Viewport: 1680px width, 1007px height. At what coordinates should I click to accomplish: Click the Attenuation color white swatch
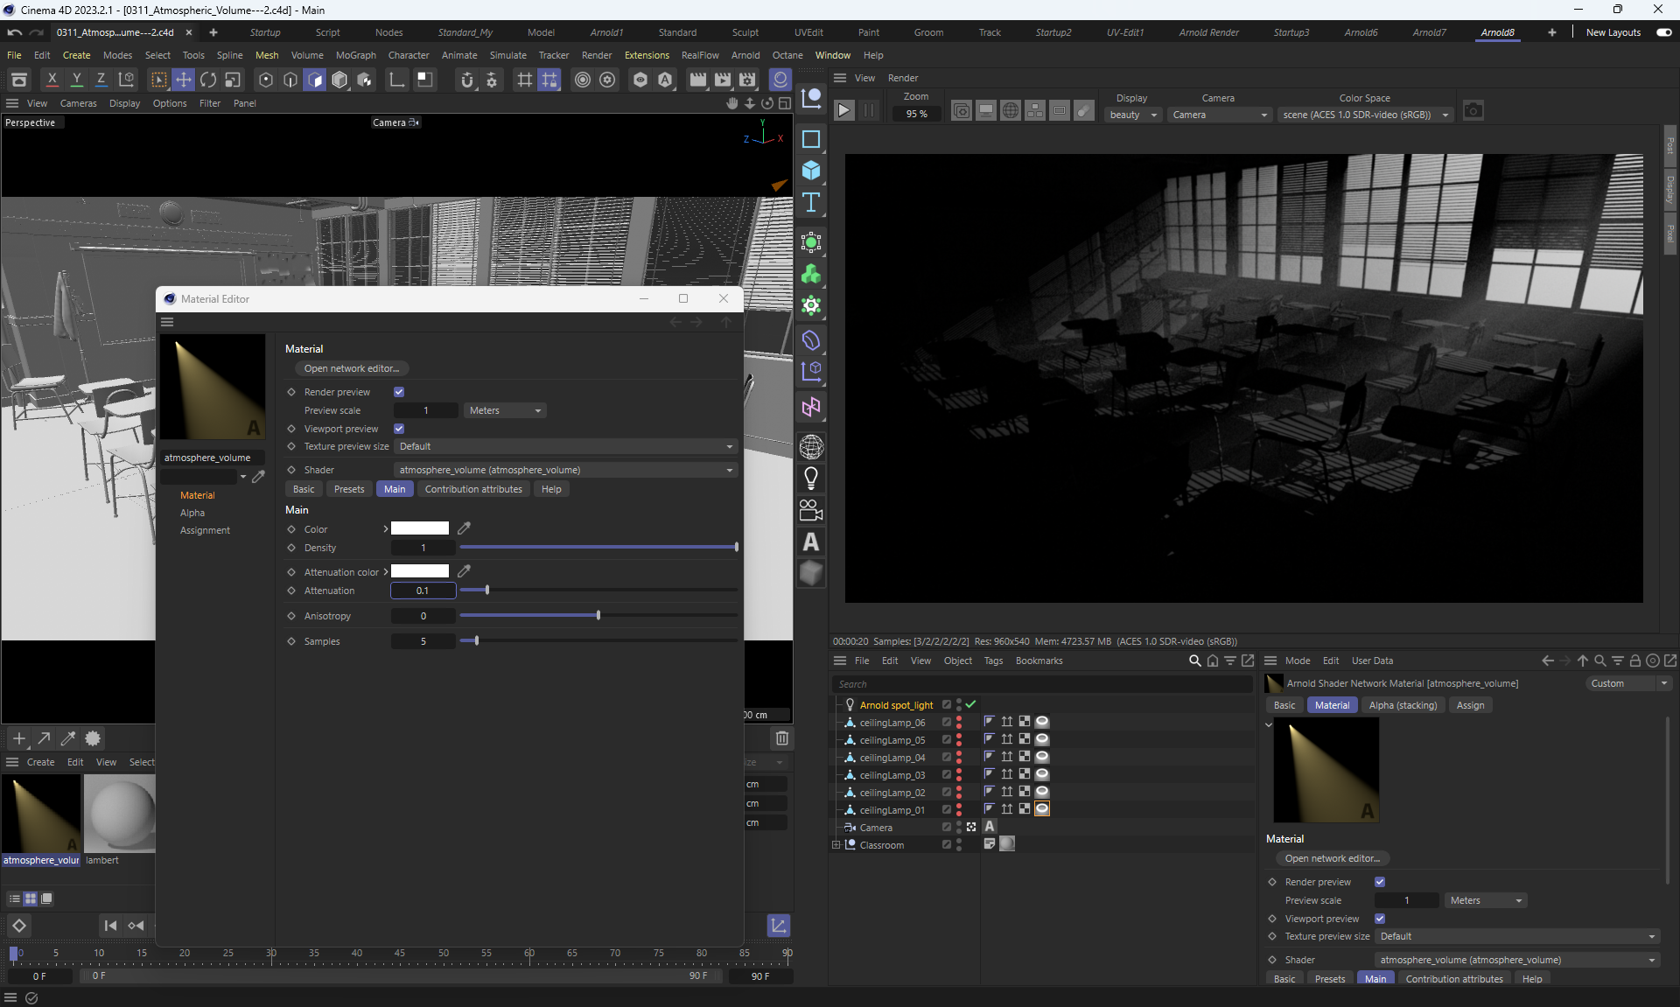tap(420, 571)
